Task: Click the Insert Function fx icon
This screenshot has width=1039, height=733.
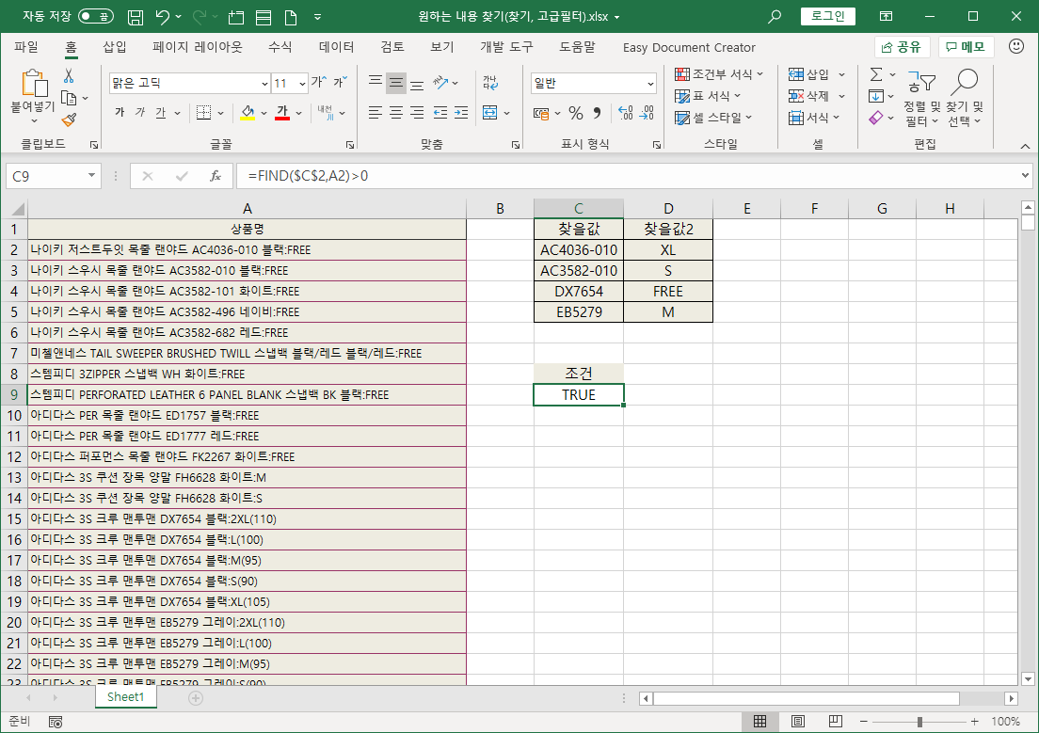Action: (x=215, y=176)
